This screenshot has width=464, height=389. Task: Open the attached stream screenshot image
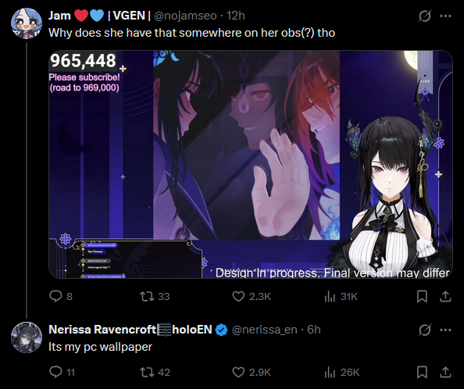[x=251, y=165]
